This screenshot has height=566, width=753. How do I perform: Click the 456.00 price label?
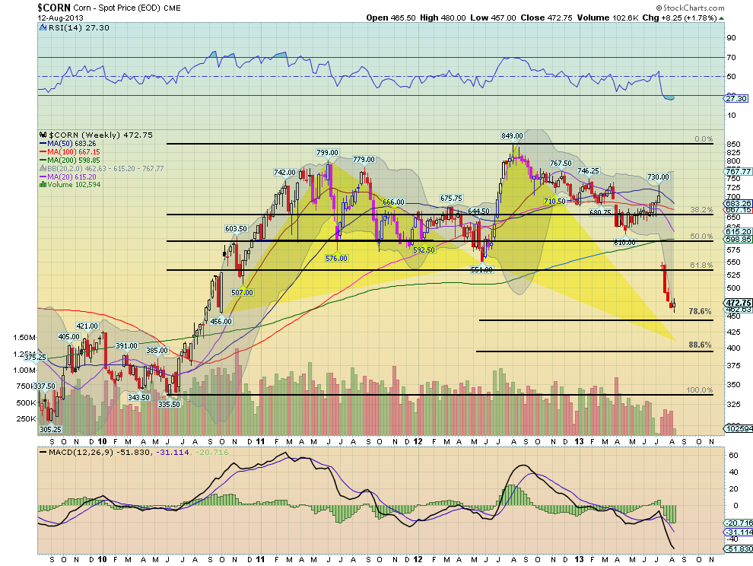pyautogui.click(x=221, y=321)
